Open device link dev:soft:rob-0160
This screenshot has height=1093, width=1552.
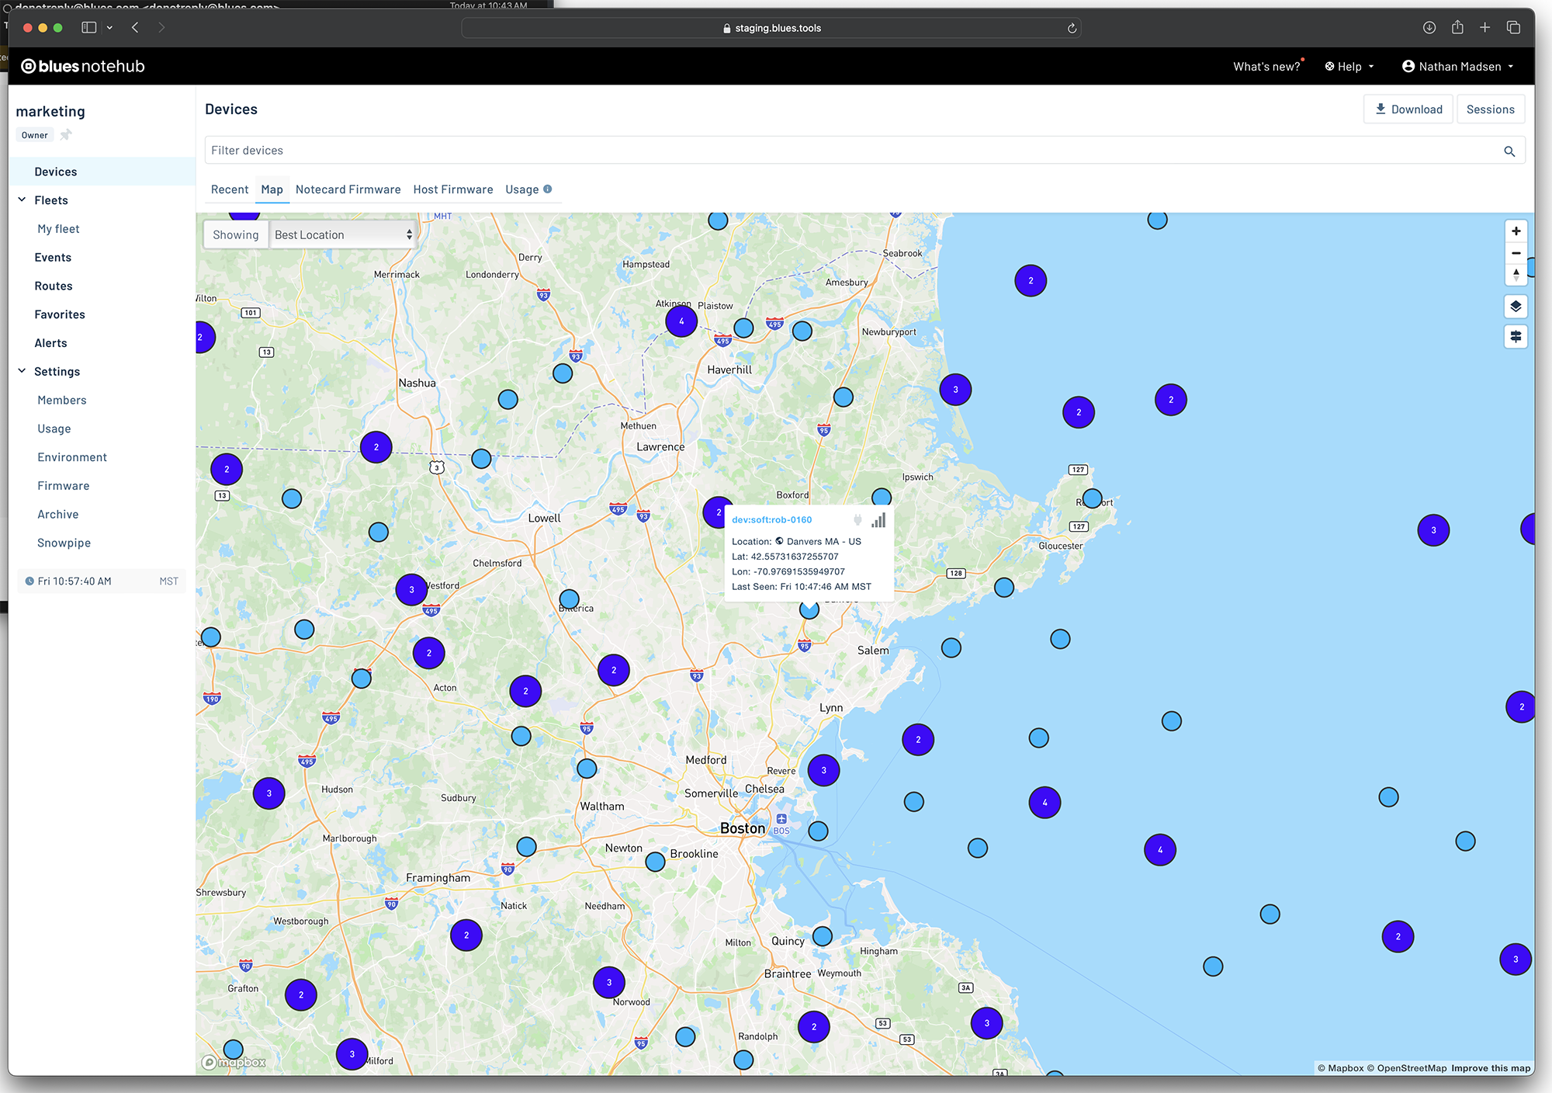772,520
